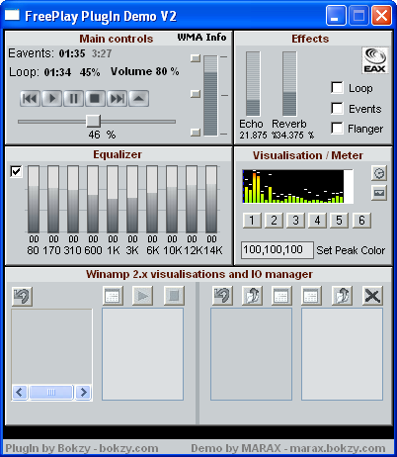Click the eject/open file button
Screen dimensions: 397x457
[x=138, y=98]
